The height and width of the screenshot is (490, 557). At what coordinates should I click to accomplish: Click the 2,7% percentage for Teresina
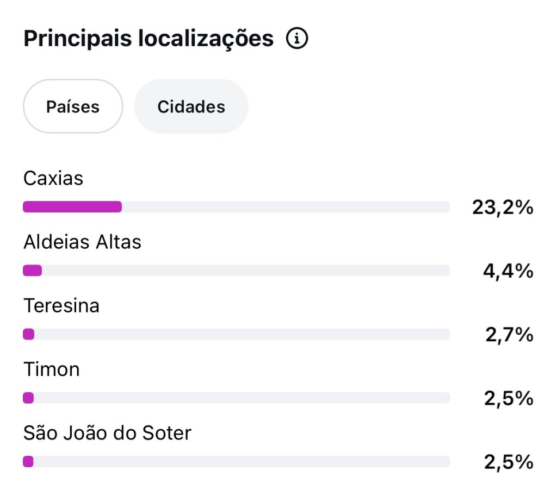tap(509, 335)
